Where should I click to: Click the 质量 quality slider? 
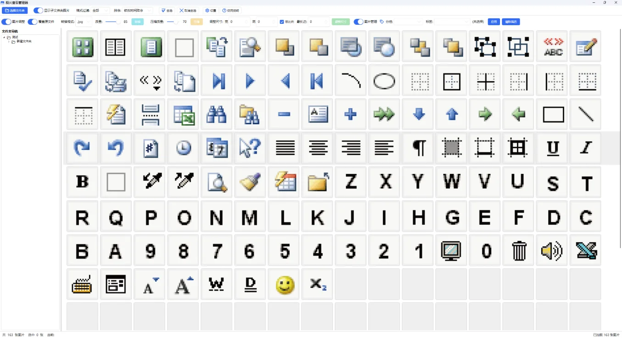tap(113, 22)
